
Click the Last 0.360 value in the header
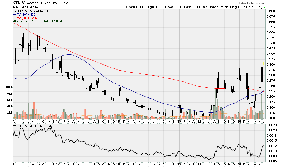(192, 7)
